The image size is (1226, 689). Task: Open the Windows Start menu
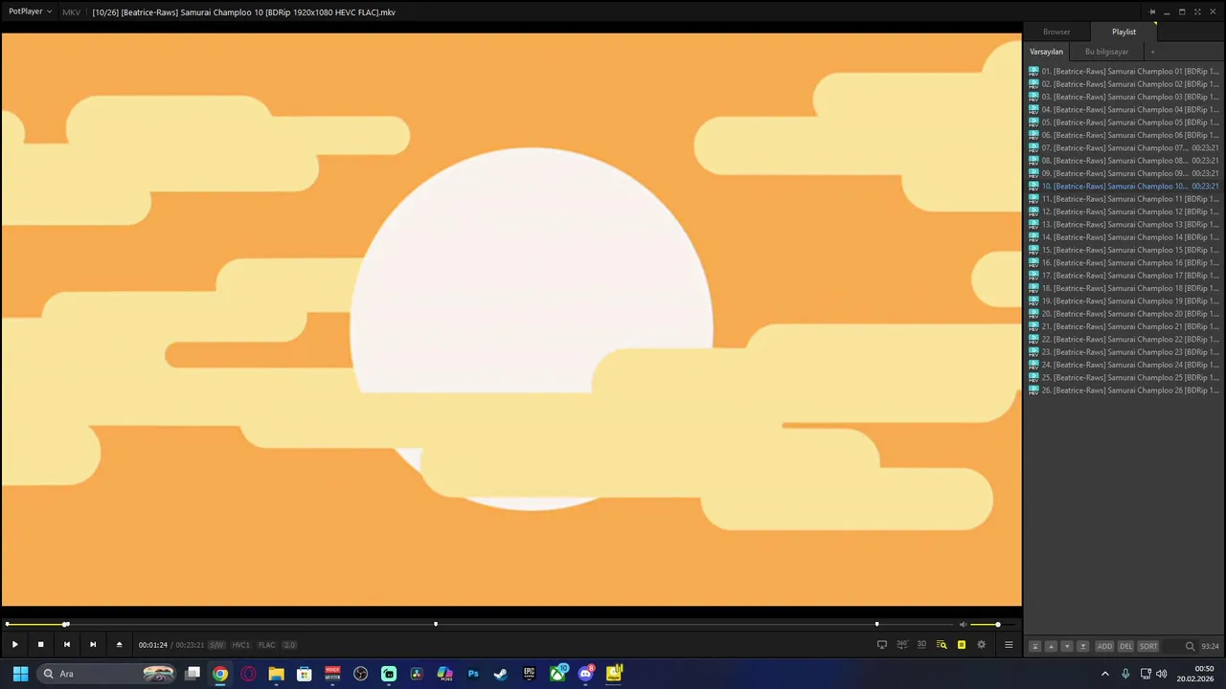[x=19, y=674]
